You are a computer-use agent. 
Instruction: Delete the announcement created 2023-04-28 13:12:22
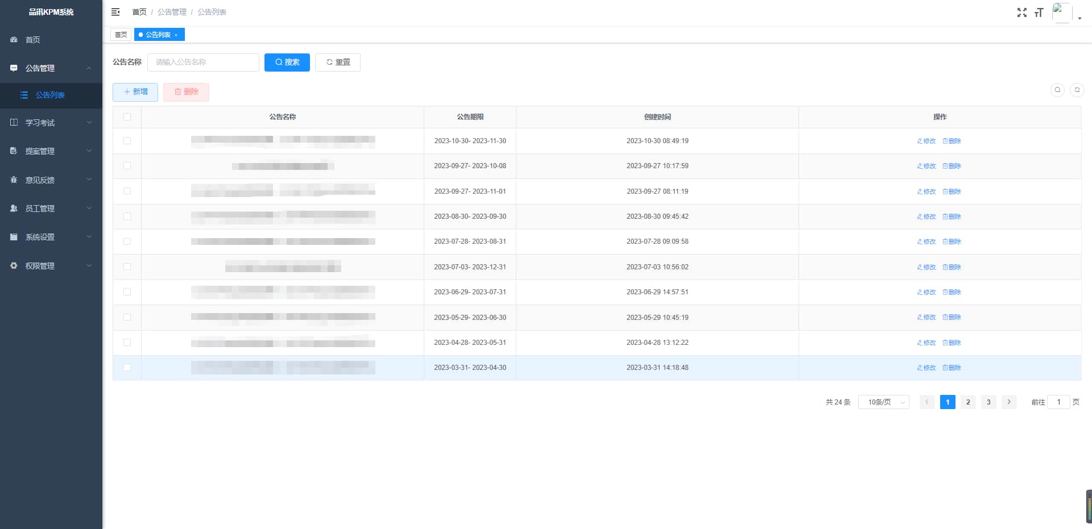pos(952,343)
